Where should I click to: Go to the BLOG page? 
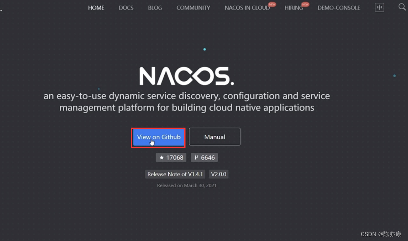(155, 8)
